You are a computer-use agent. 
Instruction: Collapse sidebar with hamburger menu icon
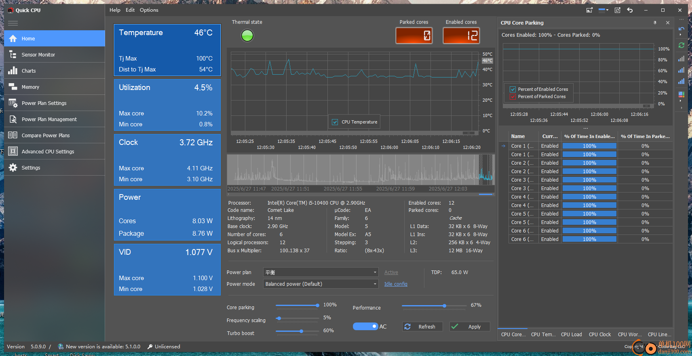click(13, 23)
